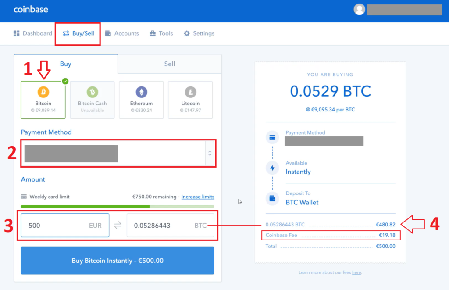
Task: Click the 0.0529 BTC purchase amount
Action: pos(331,91)
